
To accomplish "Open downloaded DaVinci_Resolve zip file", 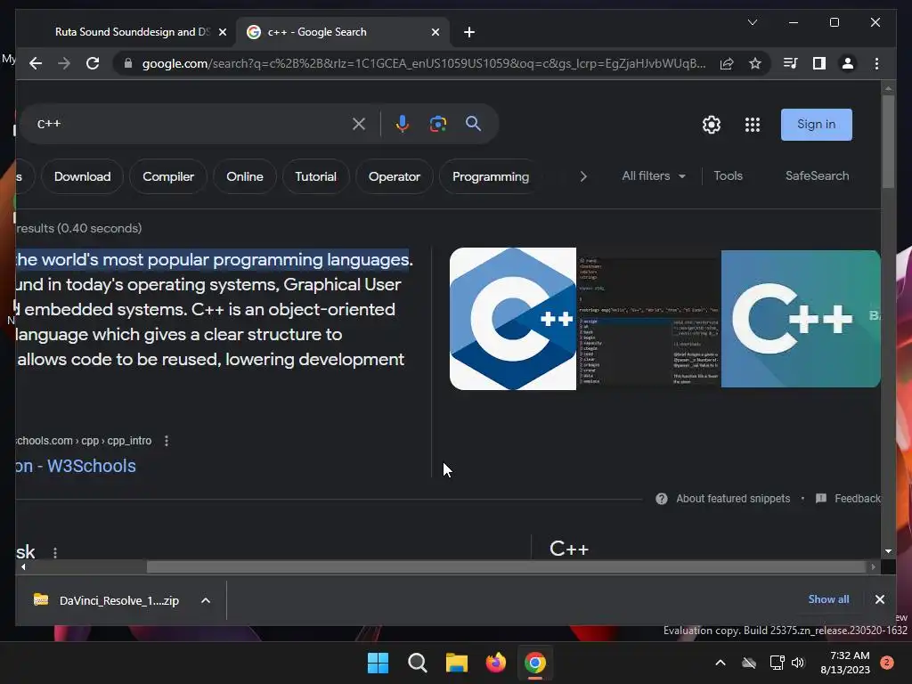I will (x=108, y=600).
